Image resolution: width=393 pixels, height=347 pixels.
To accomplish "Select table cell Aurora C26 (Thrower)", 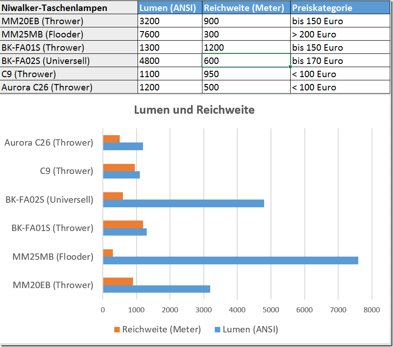I will [x=69, y=87].
